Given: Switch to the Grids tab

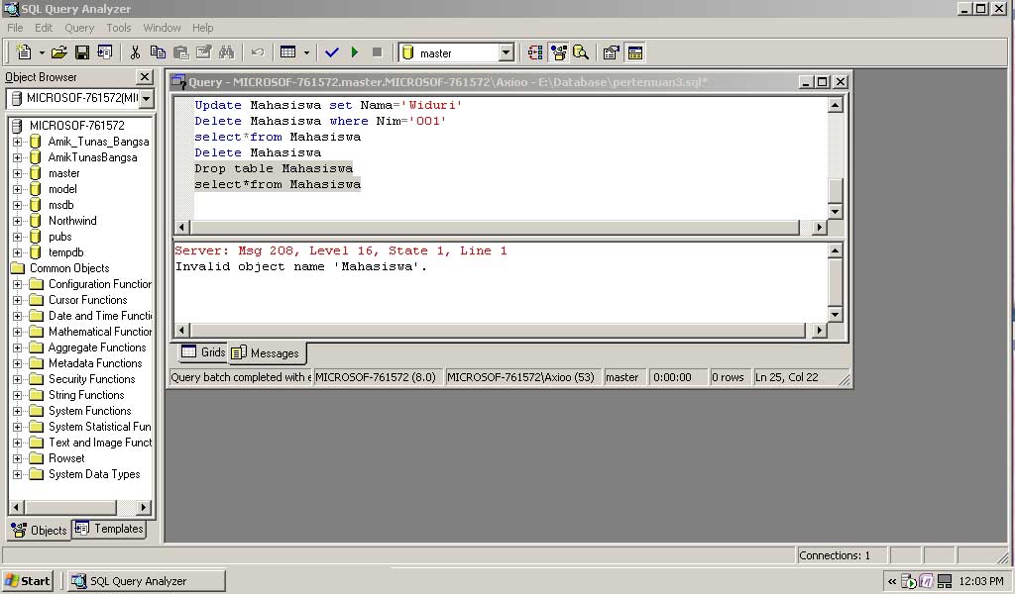Looking at the screenshot, I should [201, 351].
